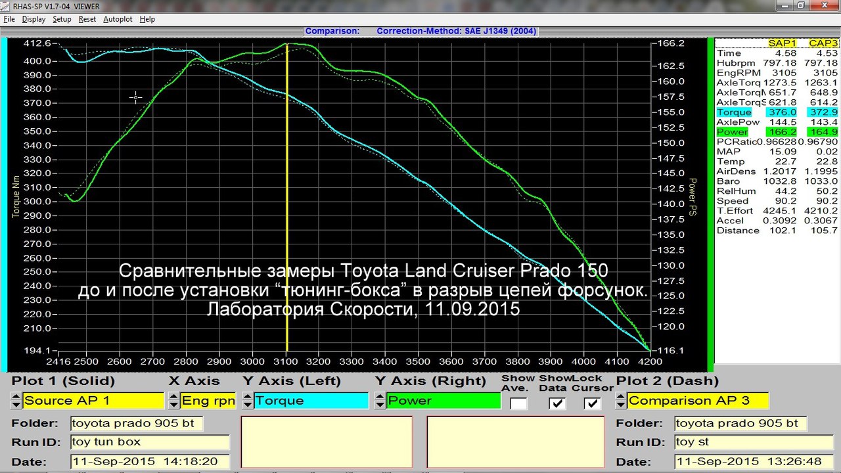Click the RelHum row label
Screen dimensions: 841x473
pyautogui.click(x=733, y=191)
